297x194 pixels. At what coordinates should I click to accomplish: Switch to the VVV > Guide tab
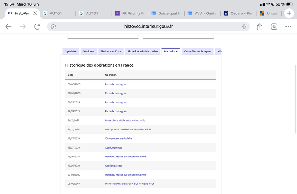point(202,13)
